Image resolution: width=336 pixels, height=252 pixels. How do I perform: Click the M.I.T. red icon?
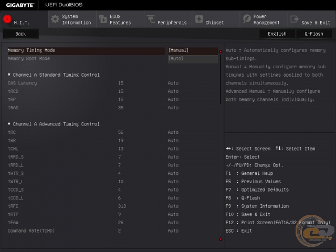click(7, 19)
